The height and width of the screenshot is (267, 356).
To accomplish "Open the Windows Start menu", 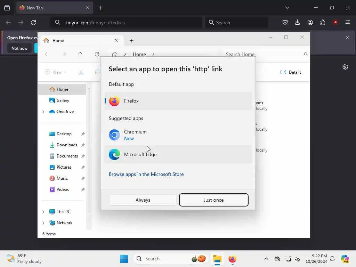I will coord(124,259).
